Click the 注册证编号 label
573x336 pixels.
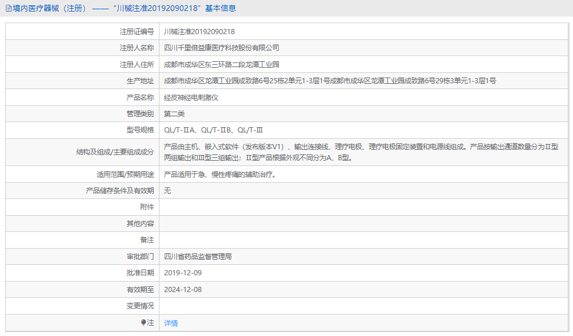[137, 32]
